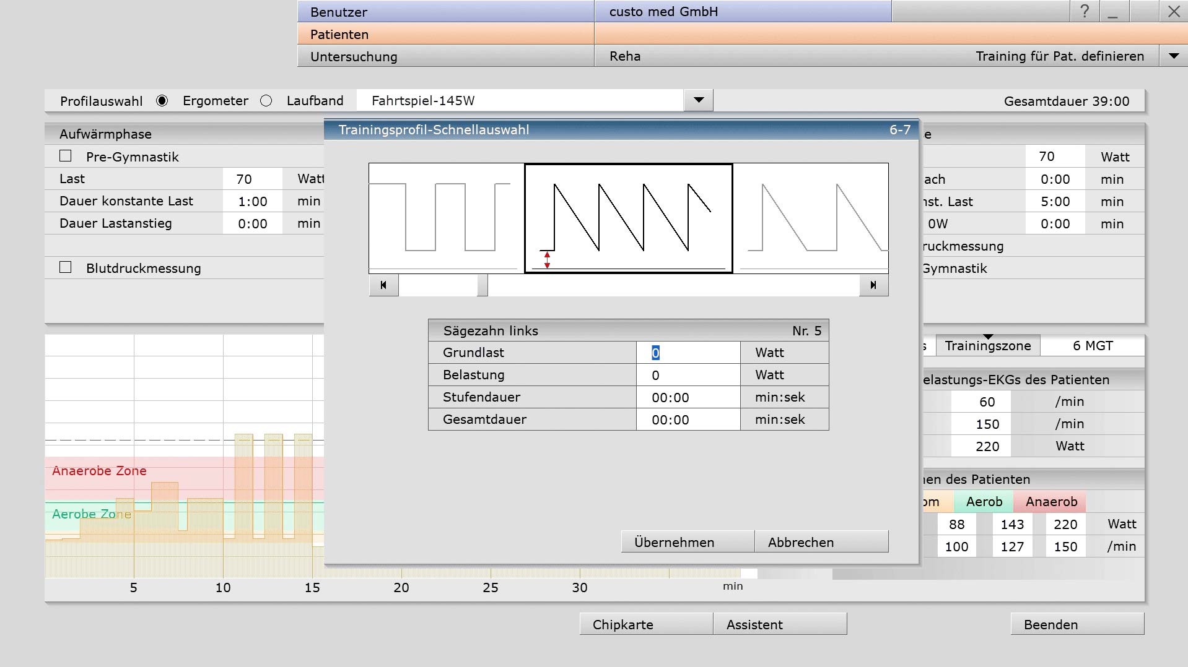
Task: Open the Patienten menu
Action: pos(446,34)
